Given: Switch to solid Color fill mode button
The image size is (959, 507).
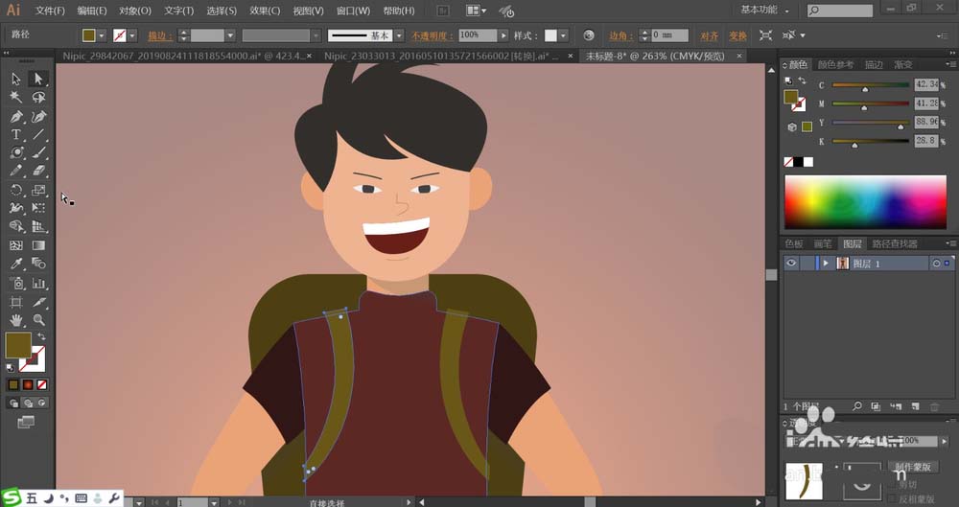Looking at the screenshot, I should 12,384.
